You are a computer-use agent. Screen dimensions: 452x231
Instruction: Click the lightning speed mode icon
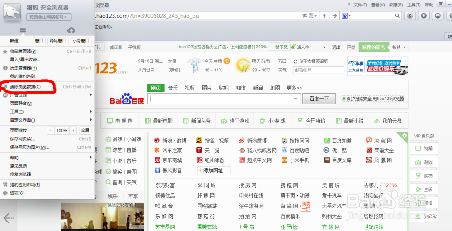325,16
